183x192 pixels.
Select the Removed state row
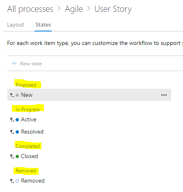pyautogui.click(x=89, y=181)
